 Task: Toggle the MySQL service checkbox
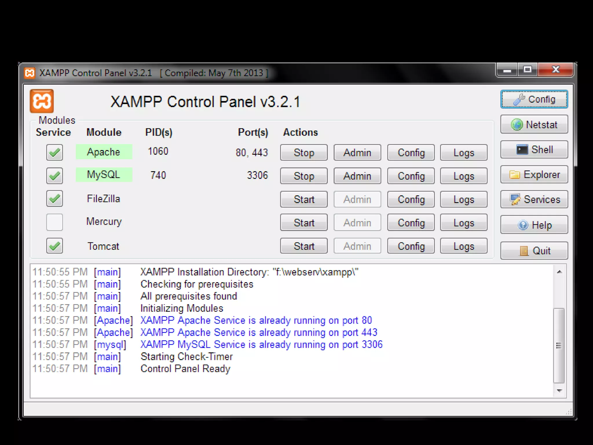(54, 176)
